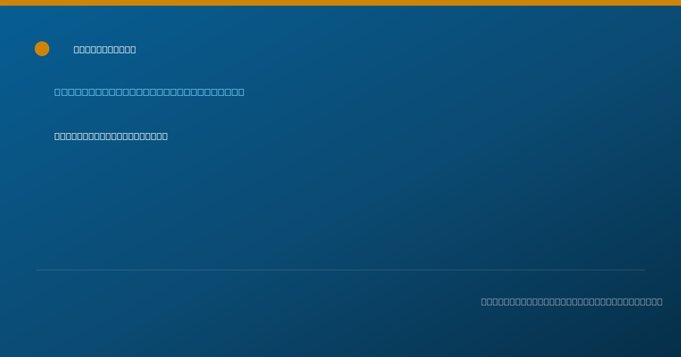
Task: Click the thin horizontal divider line
Action: (x=340, y=270)
